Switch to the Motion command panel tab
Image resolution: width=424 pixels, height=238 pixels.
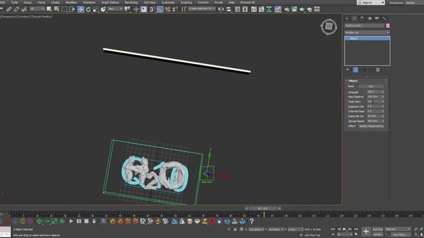[370, 19]
